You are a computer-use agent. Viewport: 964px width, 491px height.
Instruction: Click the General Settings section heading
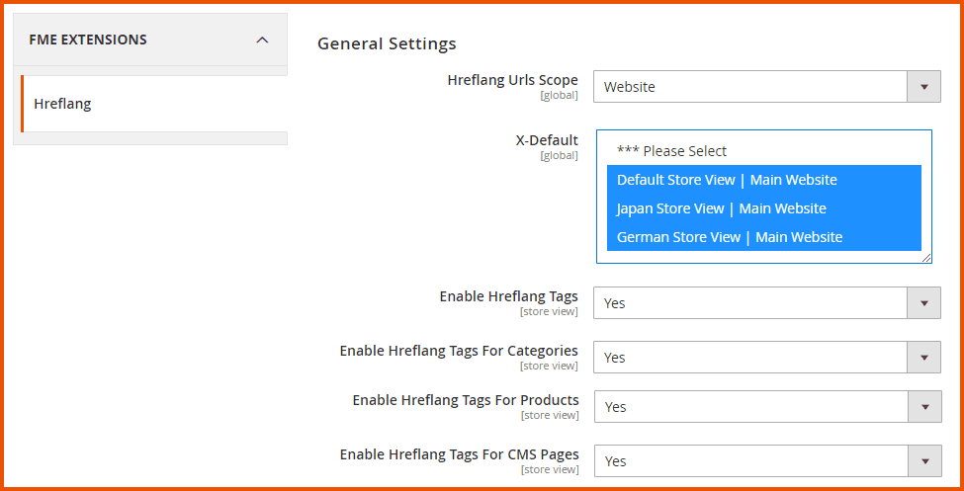(387, 43)
